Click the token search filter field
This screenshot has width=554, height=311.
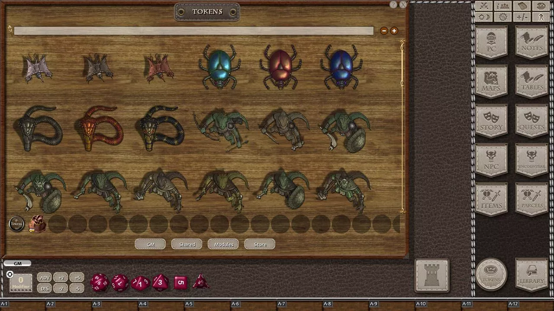(193, 31)
